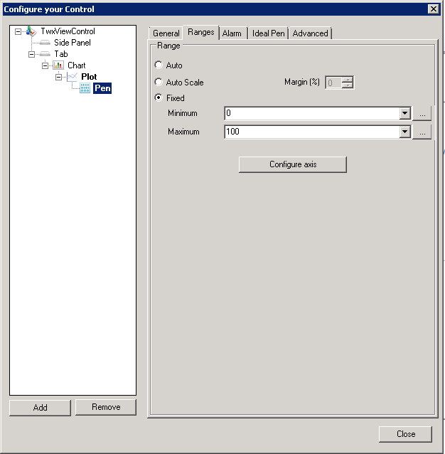
Task: Collapse the Plot tree node
Action: click(59, 77)
